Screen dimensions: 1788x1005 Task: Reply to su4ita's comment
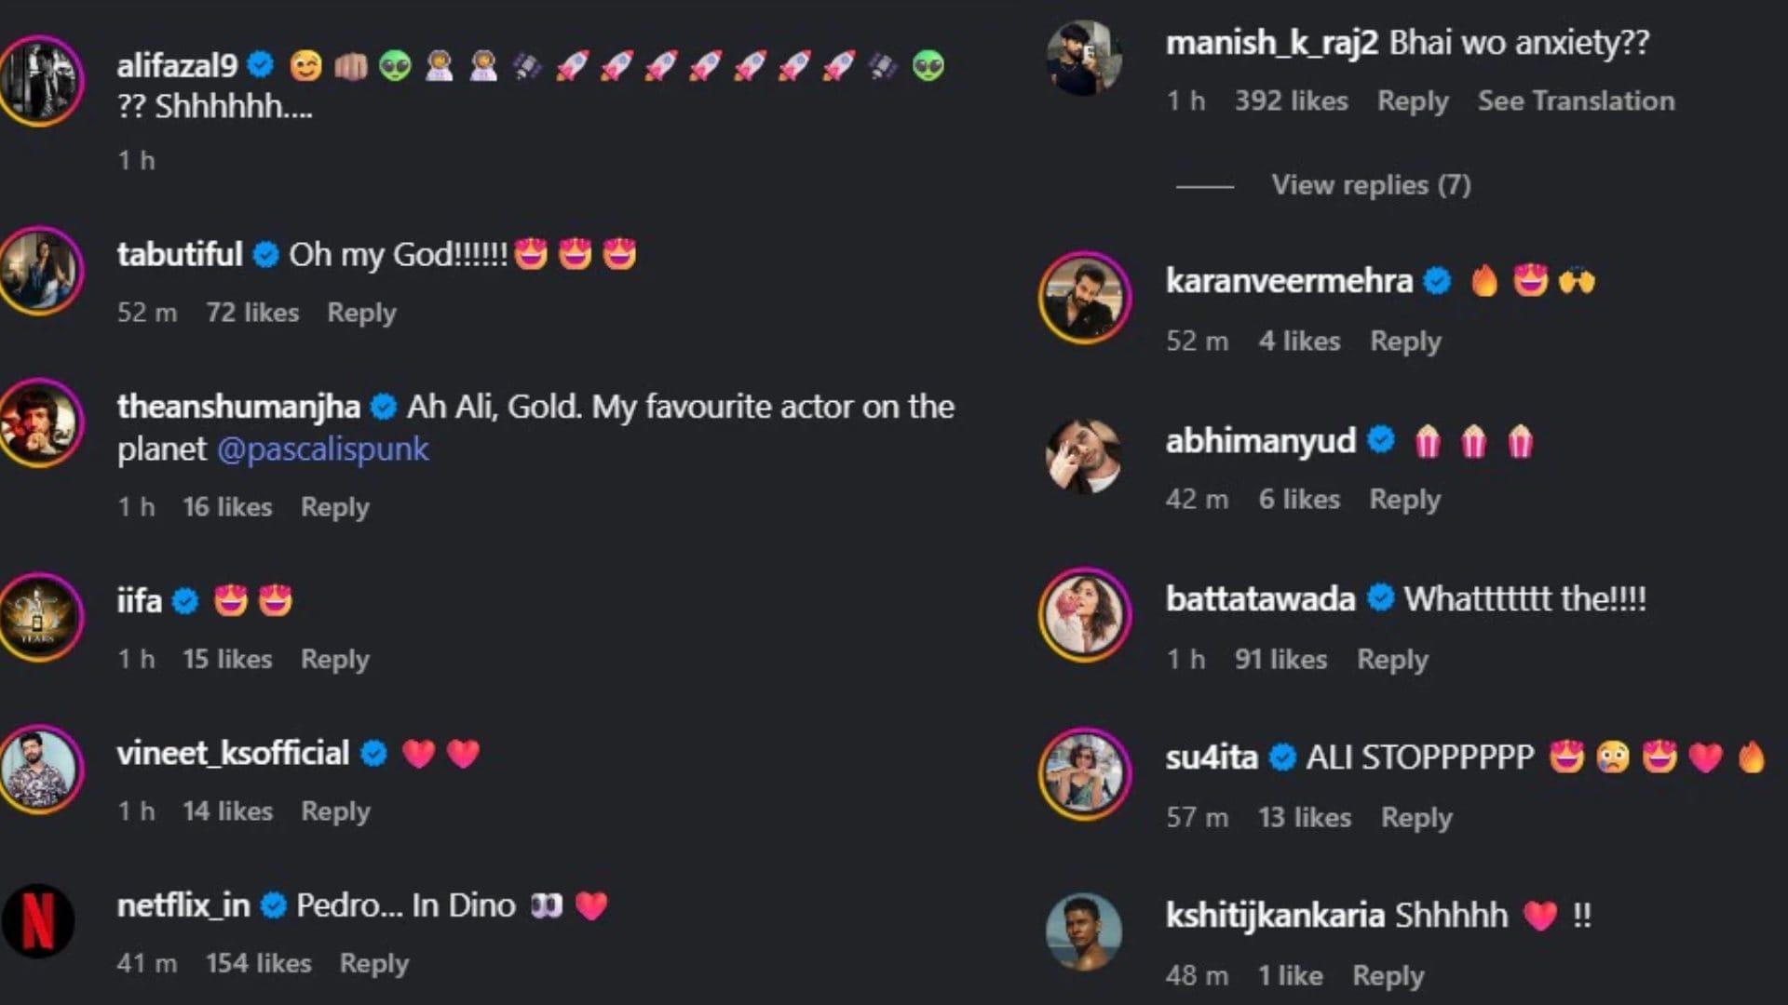click(x=1415, y=817)
